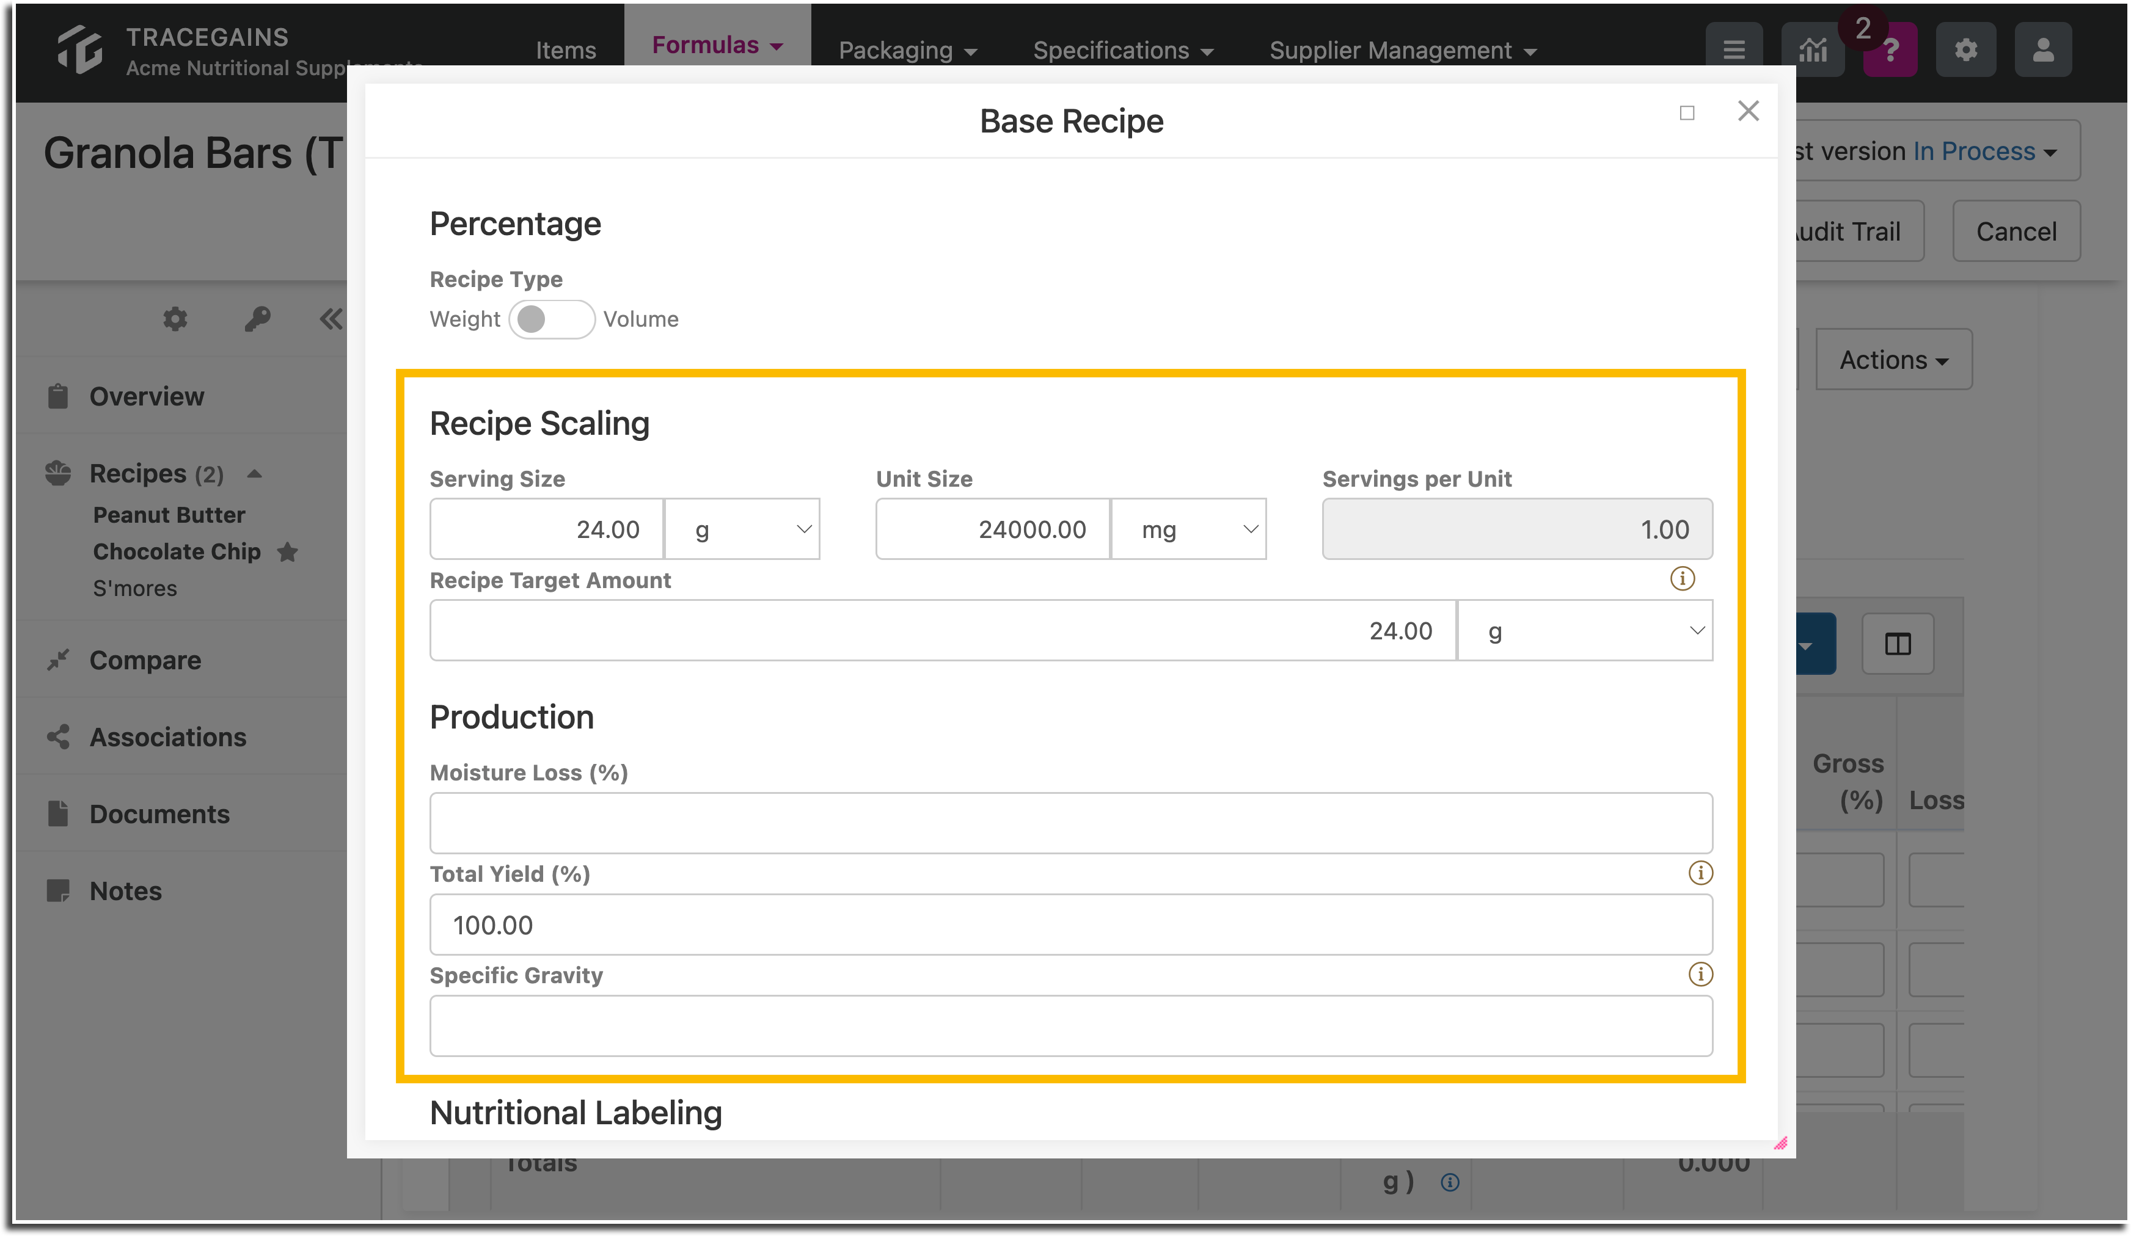Open the analytics chart icon in header
Screen dimensions: 2131x1236
point(1812,50)
